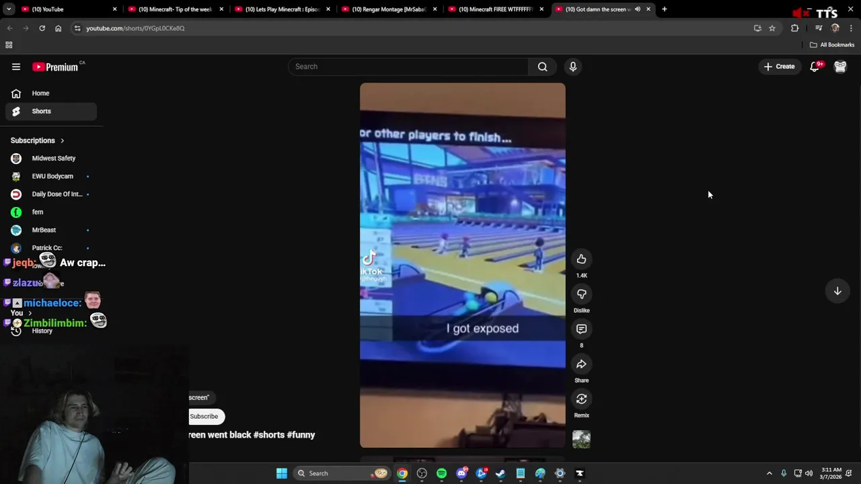Open the EWU Bodycam subscription
The height and width of the screenshot is (484, 861).
click(x=51, y=176)
